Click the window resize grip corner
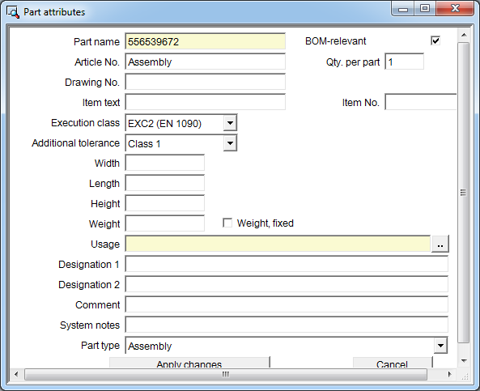Screen dimensions: 480x391 coord(465,376)
